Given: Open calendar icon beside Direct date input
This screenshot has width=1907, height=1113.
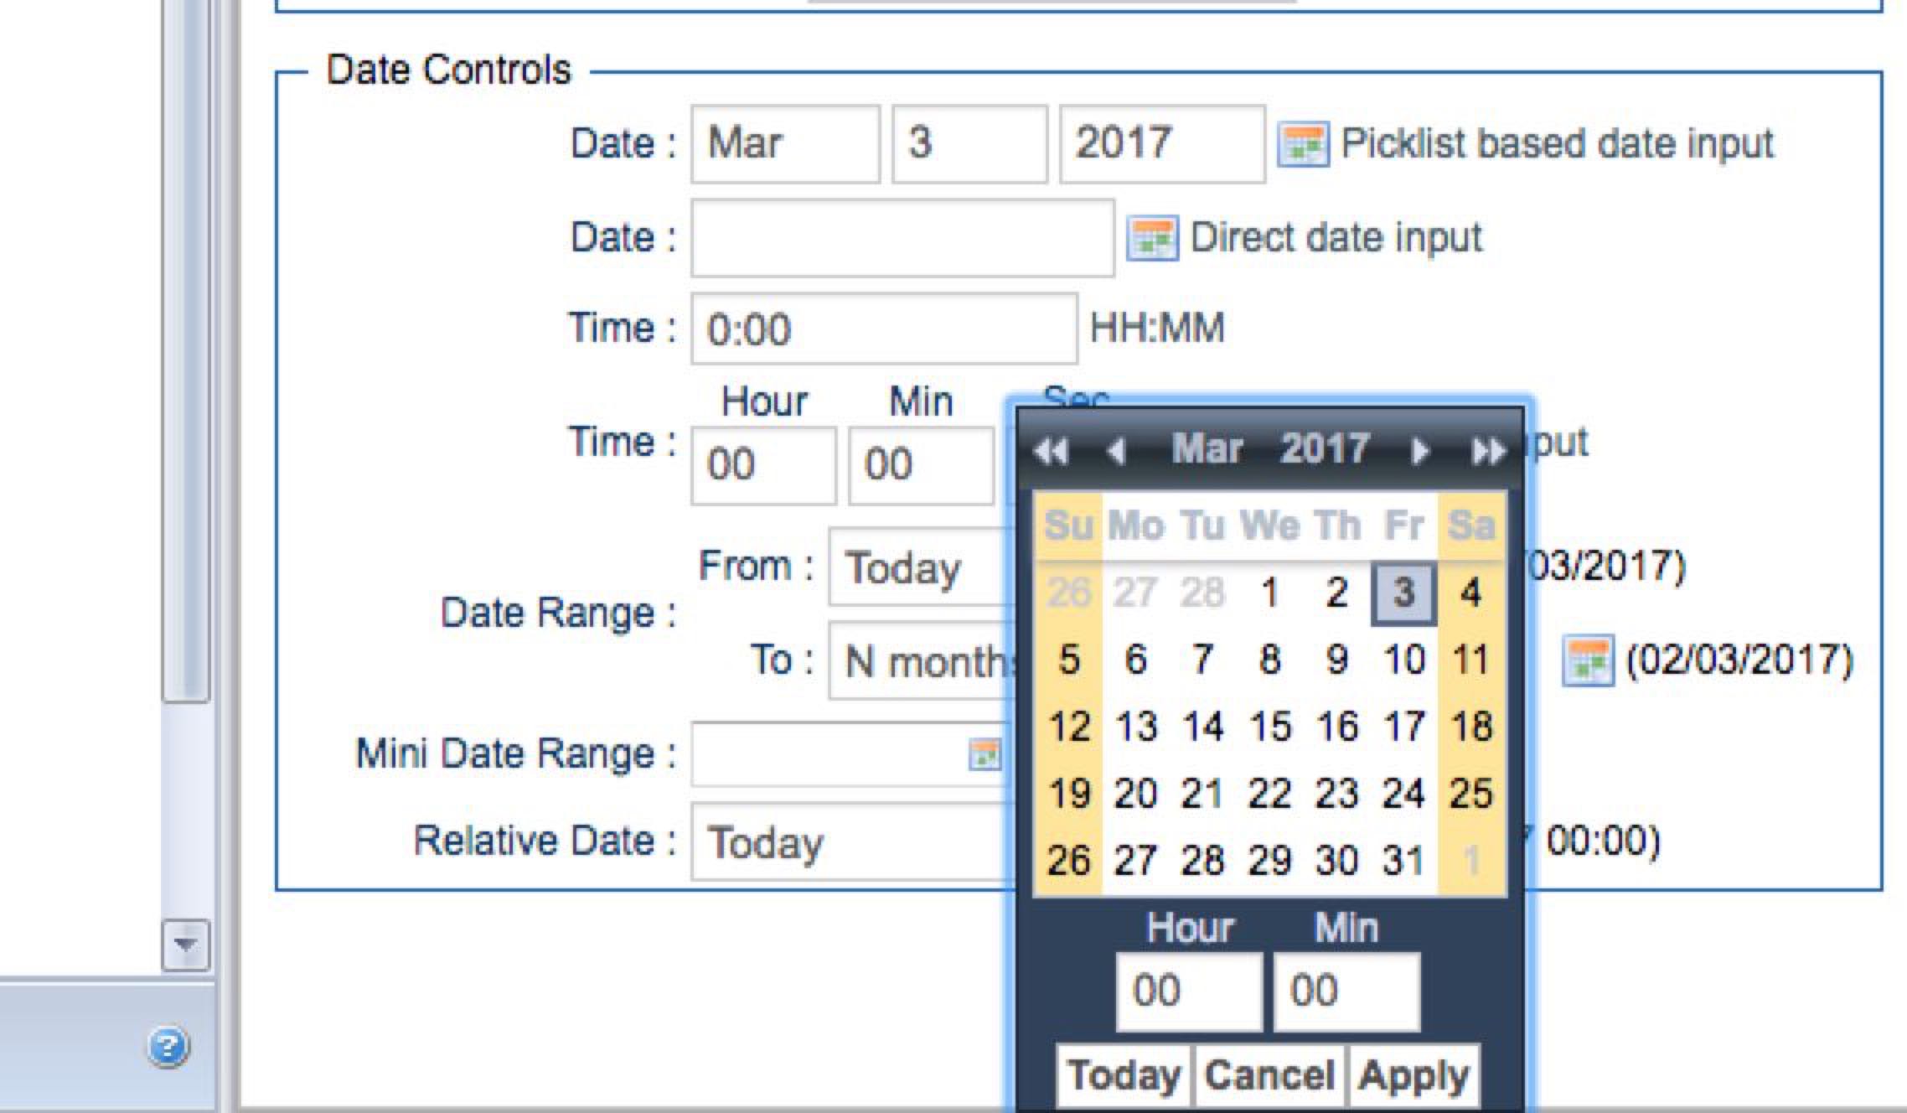Looking at the screenshot, I should click(x=1152, y=239).
